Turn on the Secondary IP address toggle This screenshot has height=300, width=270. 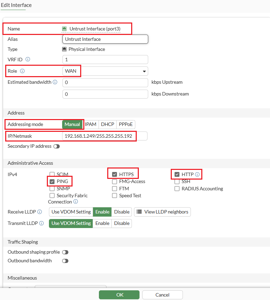point(56,146)
